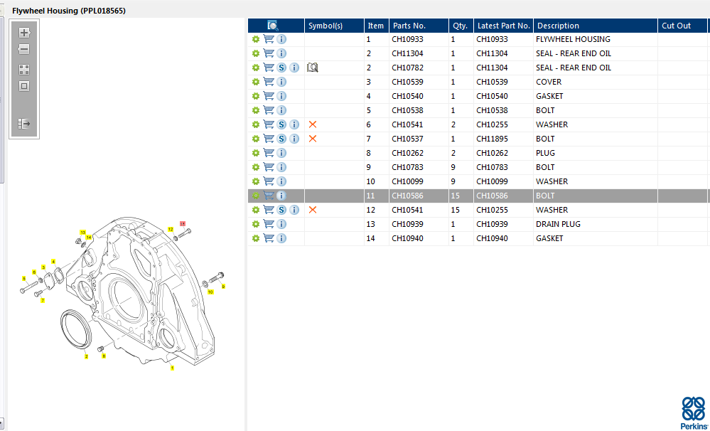Click the Cut Out column header
The width and height of the screenshot is (710, 431).
pyautogui.click(x=684, y=26)
